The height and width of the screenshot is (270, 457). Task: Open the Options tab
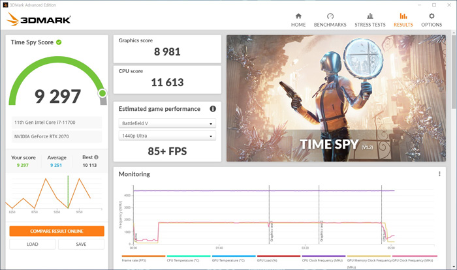coord(432,20)
